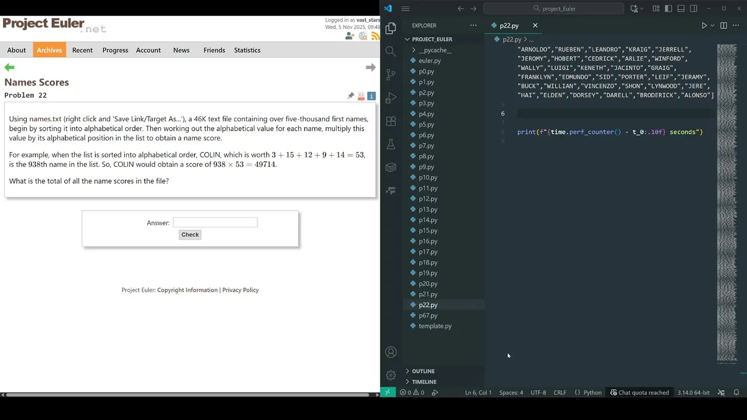Click the pin icon beside Problem 22
747x420 pixels.
pyautogui.click(x=351, y=96)
